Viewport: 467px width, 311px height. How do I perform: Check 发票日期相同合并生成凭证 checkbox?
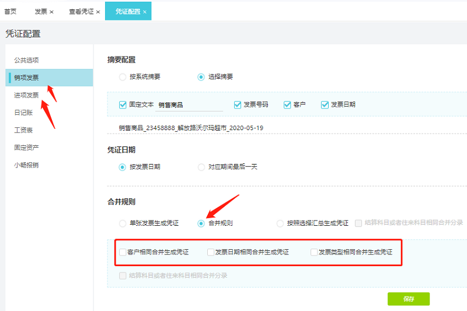click(211, 253)
